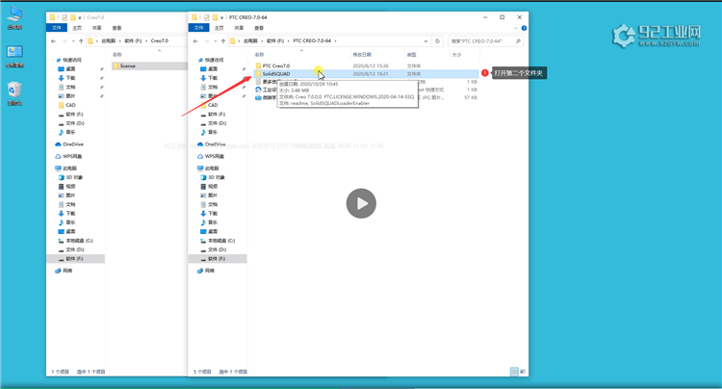Go back in PTC CREO-7.0-64 window
Viewport: 722px width, 389px height.
(195, 41)
